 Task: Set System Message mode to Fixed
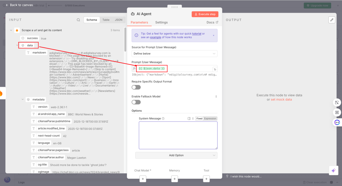point(199,118)
